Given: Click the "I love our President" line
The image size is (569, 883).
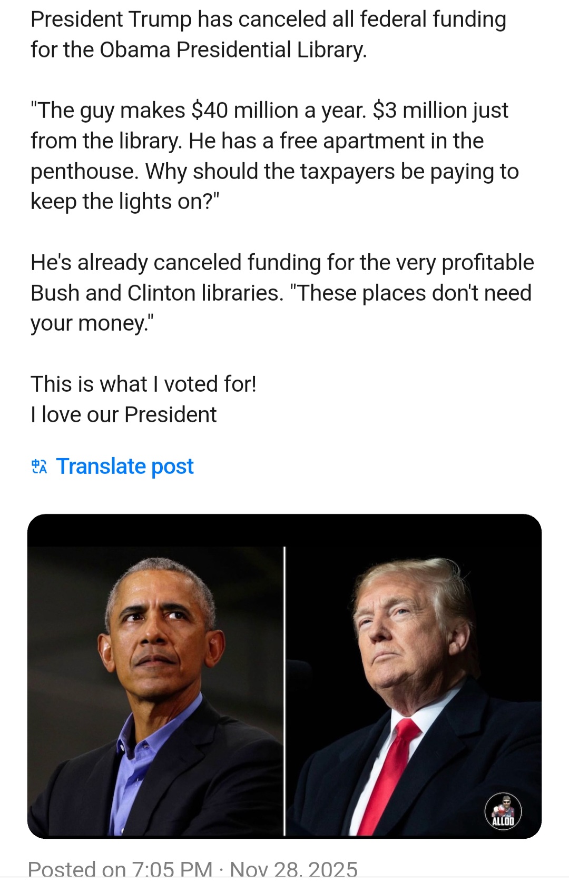Looking at the screenshot, I should click(123, 415).
